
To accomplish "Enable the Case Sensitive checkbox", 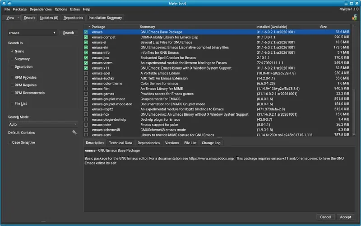I will click(x=9, y=142).
